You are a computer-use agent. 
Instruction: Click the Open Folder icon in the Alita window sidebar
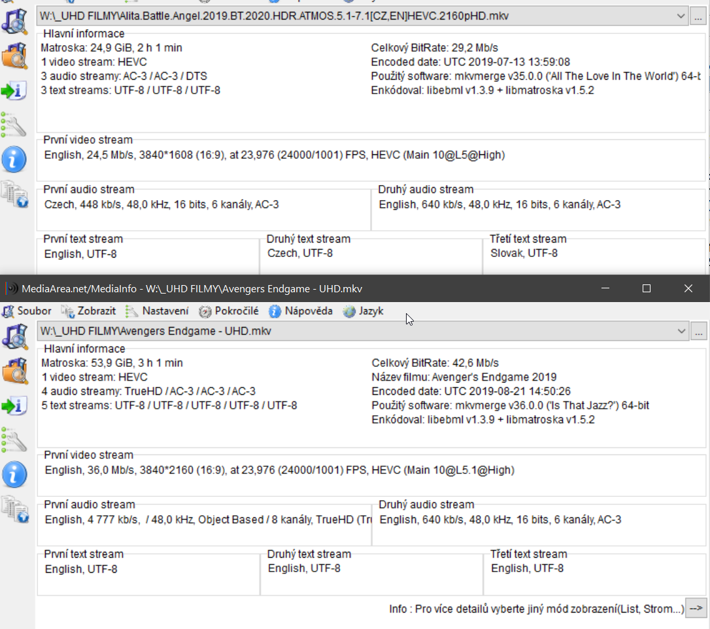[14, 56]
